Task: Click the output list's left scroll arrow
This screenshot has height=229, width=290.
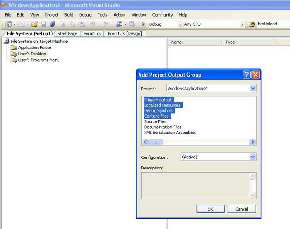Action: click(x=145, y=142)
